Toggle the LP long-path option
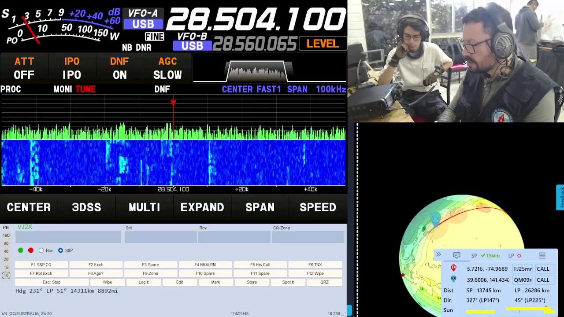The width and height of the screenshot is (564, 317). click(x=515, y=255)
